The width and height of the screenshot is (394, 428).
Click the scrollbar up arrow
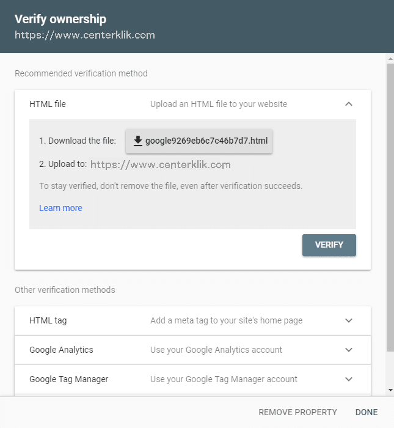[390, 59]
